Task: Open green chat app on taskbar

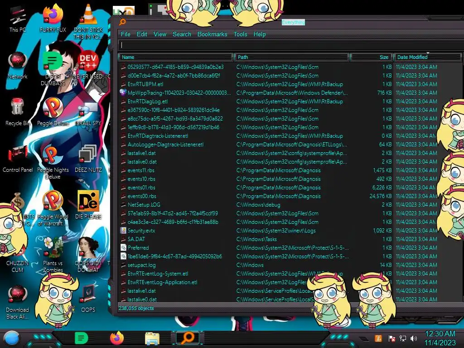Action: click(81, 338)
